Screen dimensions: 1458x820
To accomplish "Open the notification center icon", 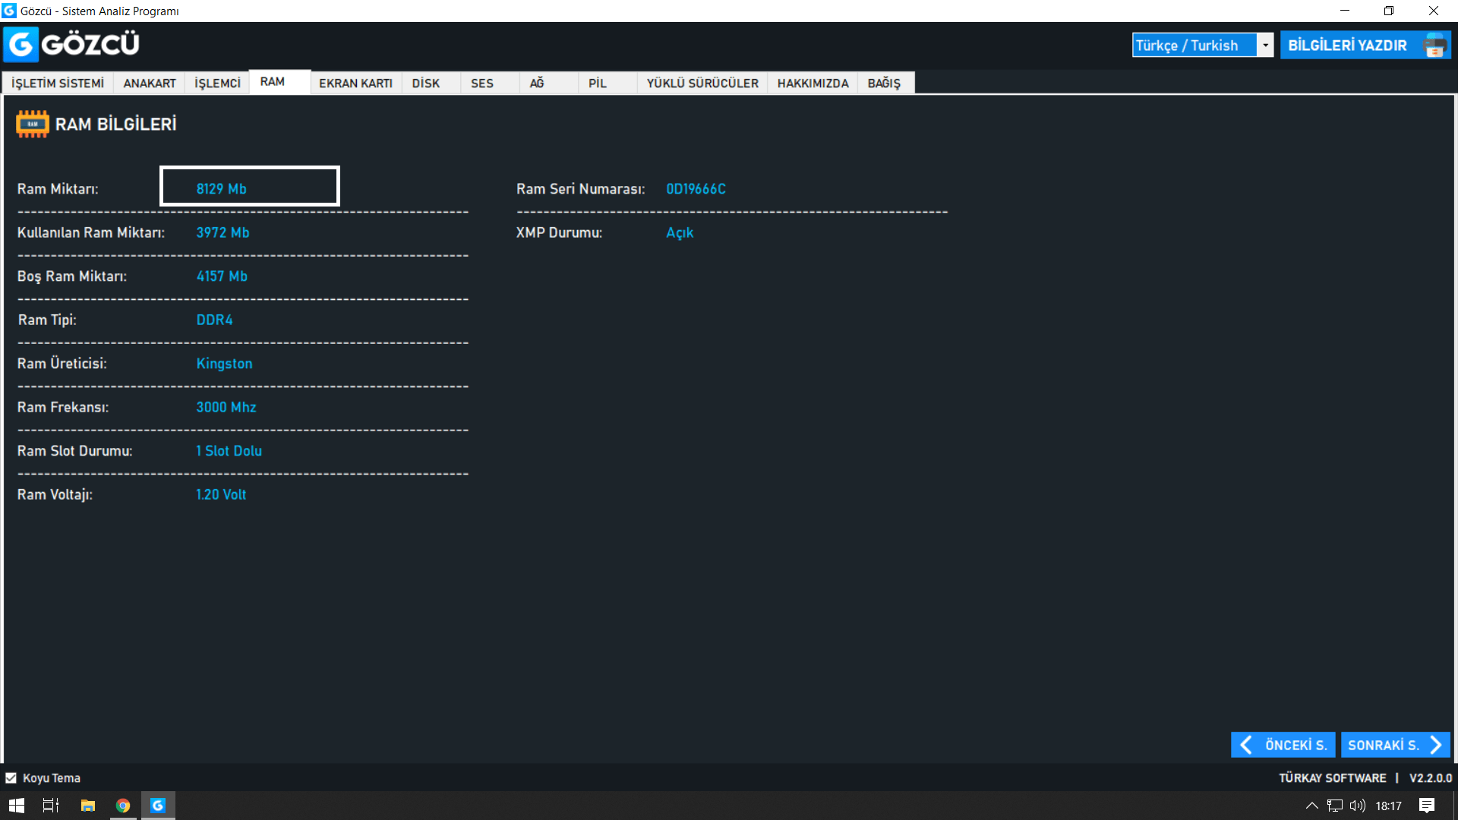I will click(1426, 806).
